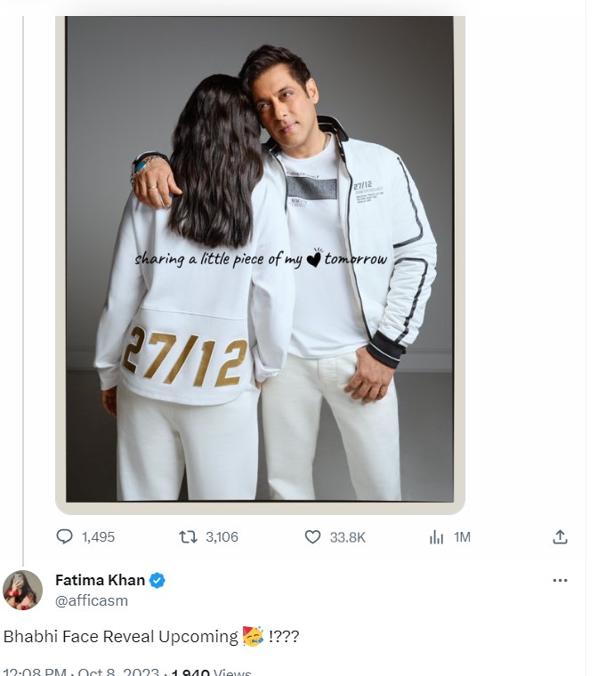Click the party face emoji in tweet

pos(252,636)
